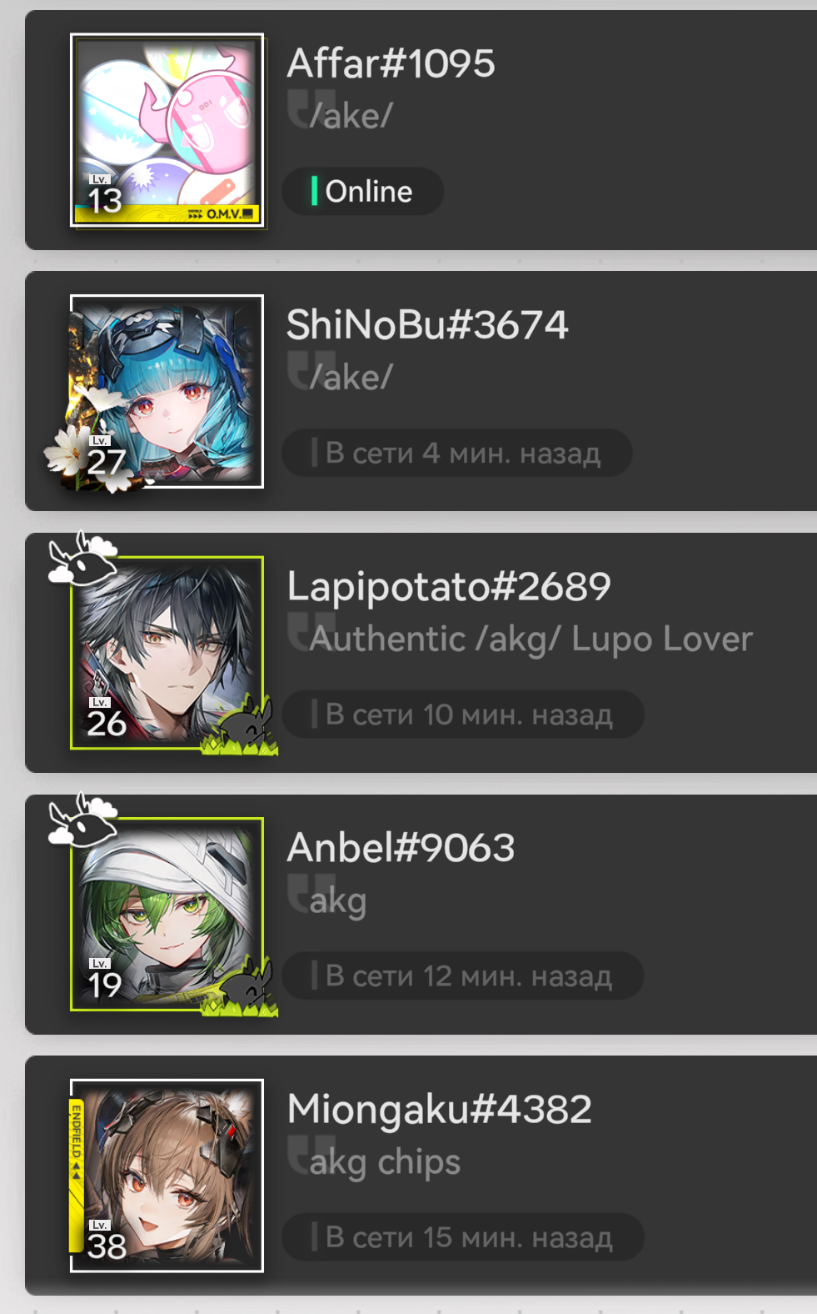Open Affar#1095's avatar with colorful balls

[167, 130]
